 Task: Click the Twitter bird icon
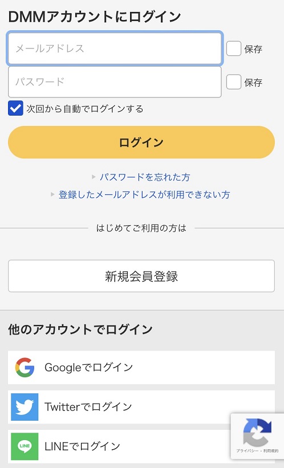pyautogui.click(x=25, y=407)
